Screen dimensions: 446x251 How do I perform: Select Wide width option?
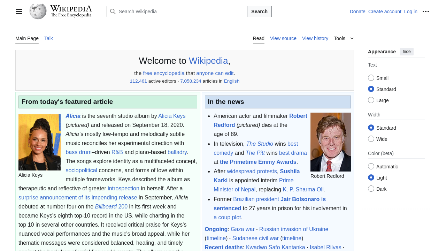pyautogui.click(x=371, y=139)
